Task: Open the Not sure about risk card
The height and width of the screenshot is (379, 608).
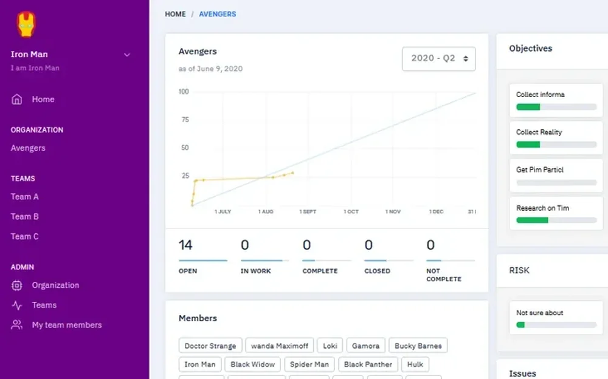Action: (x=555, y=318)
